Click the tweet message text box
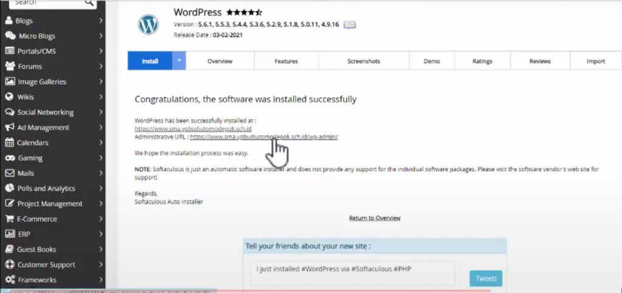This screenshot has height=293, width=622. point(353,273)
